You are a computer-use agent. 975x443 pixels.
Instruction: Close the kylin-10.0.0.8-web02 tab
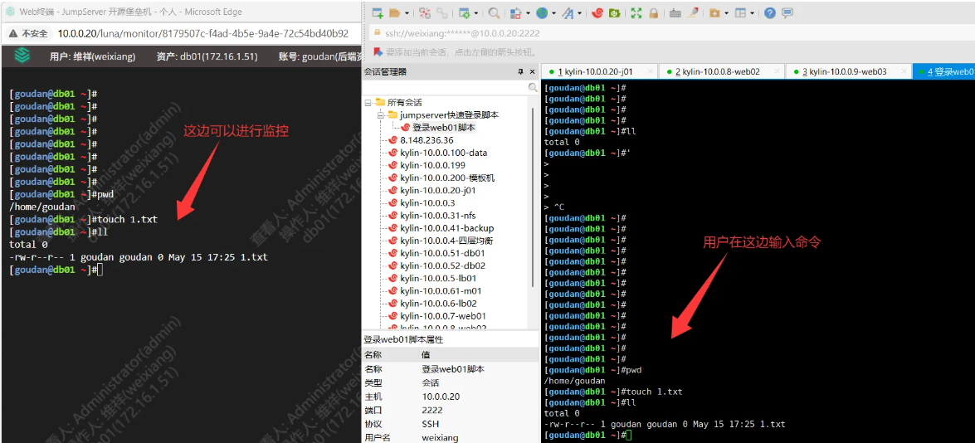[x=778, y=71]
